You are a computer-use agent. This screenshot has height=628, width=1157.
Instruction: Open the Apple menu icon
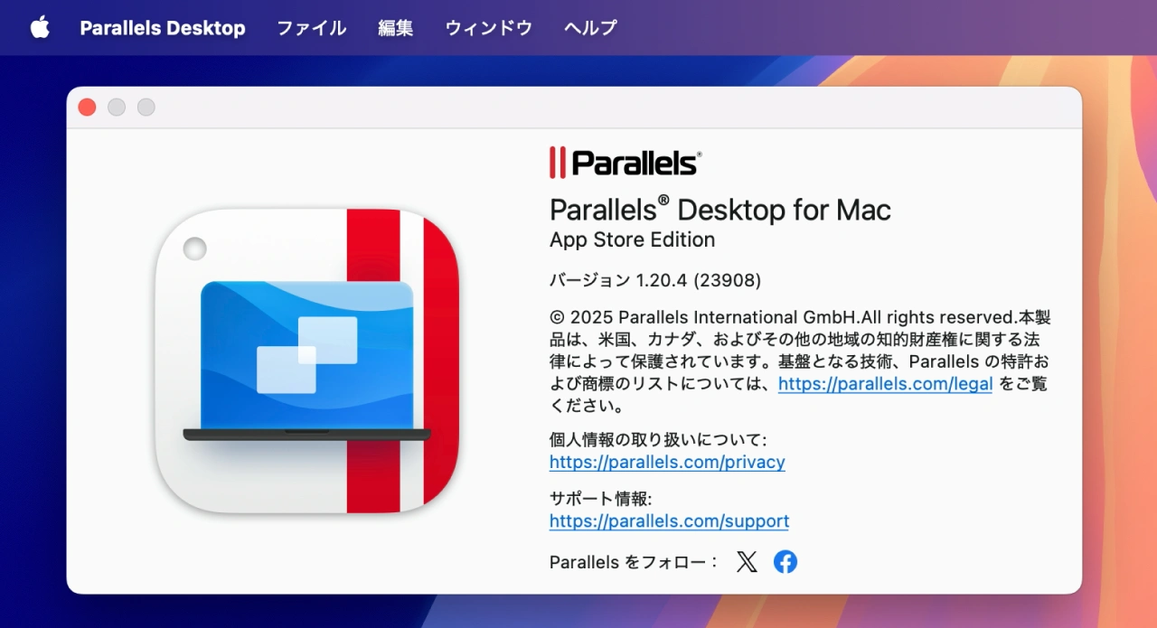click(x=39, y=27)
